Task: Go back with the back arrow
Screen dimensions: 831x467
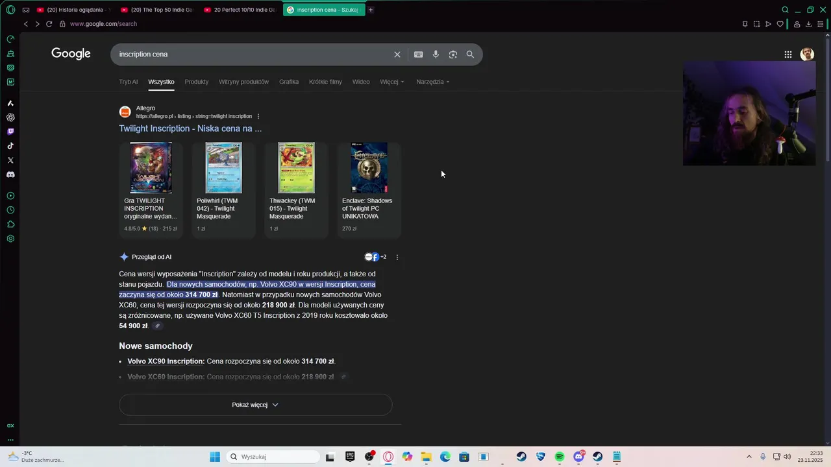Action: pos(26,24)
